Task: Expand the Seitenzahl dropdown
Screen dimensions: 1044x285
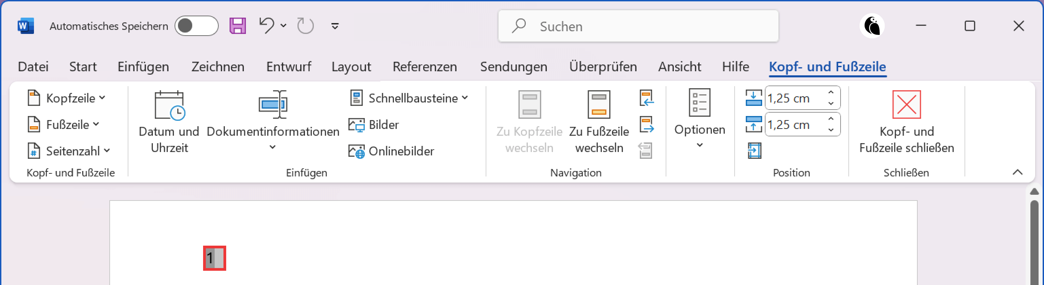Action: tap(69, 151)
